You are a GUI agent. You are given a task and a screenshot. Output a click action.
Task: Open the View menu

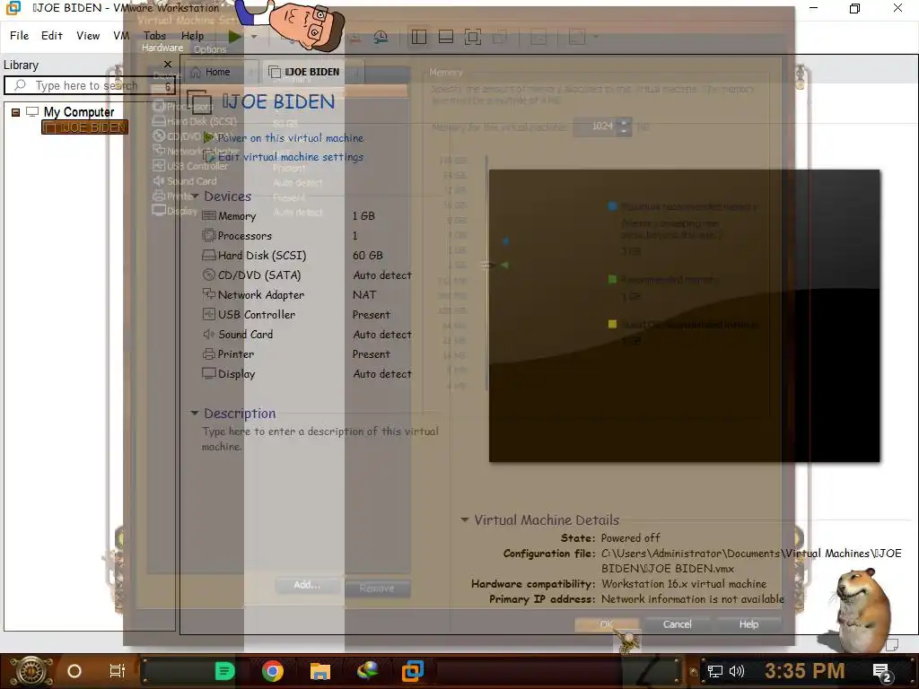(88, 36)
